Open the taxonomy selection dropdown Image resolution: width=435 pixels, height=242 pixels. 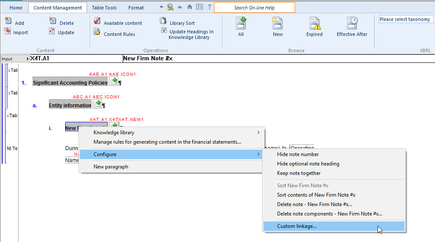click(x=405, y=19)
